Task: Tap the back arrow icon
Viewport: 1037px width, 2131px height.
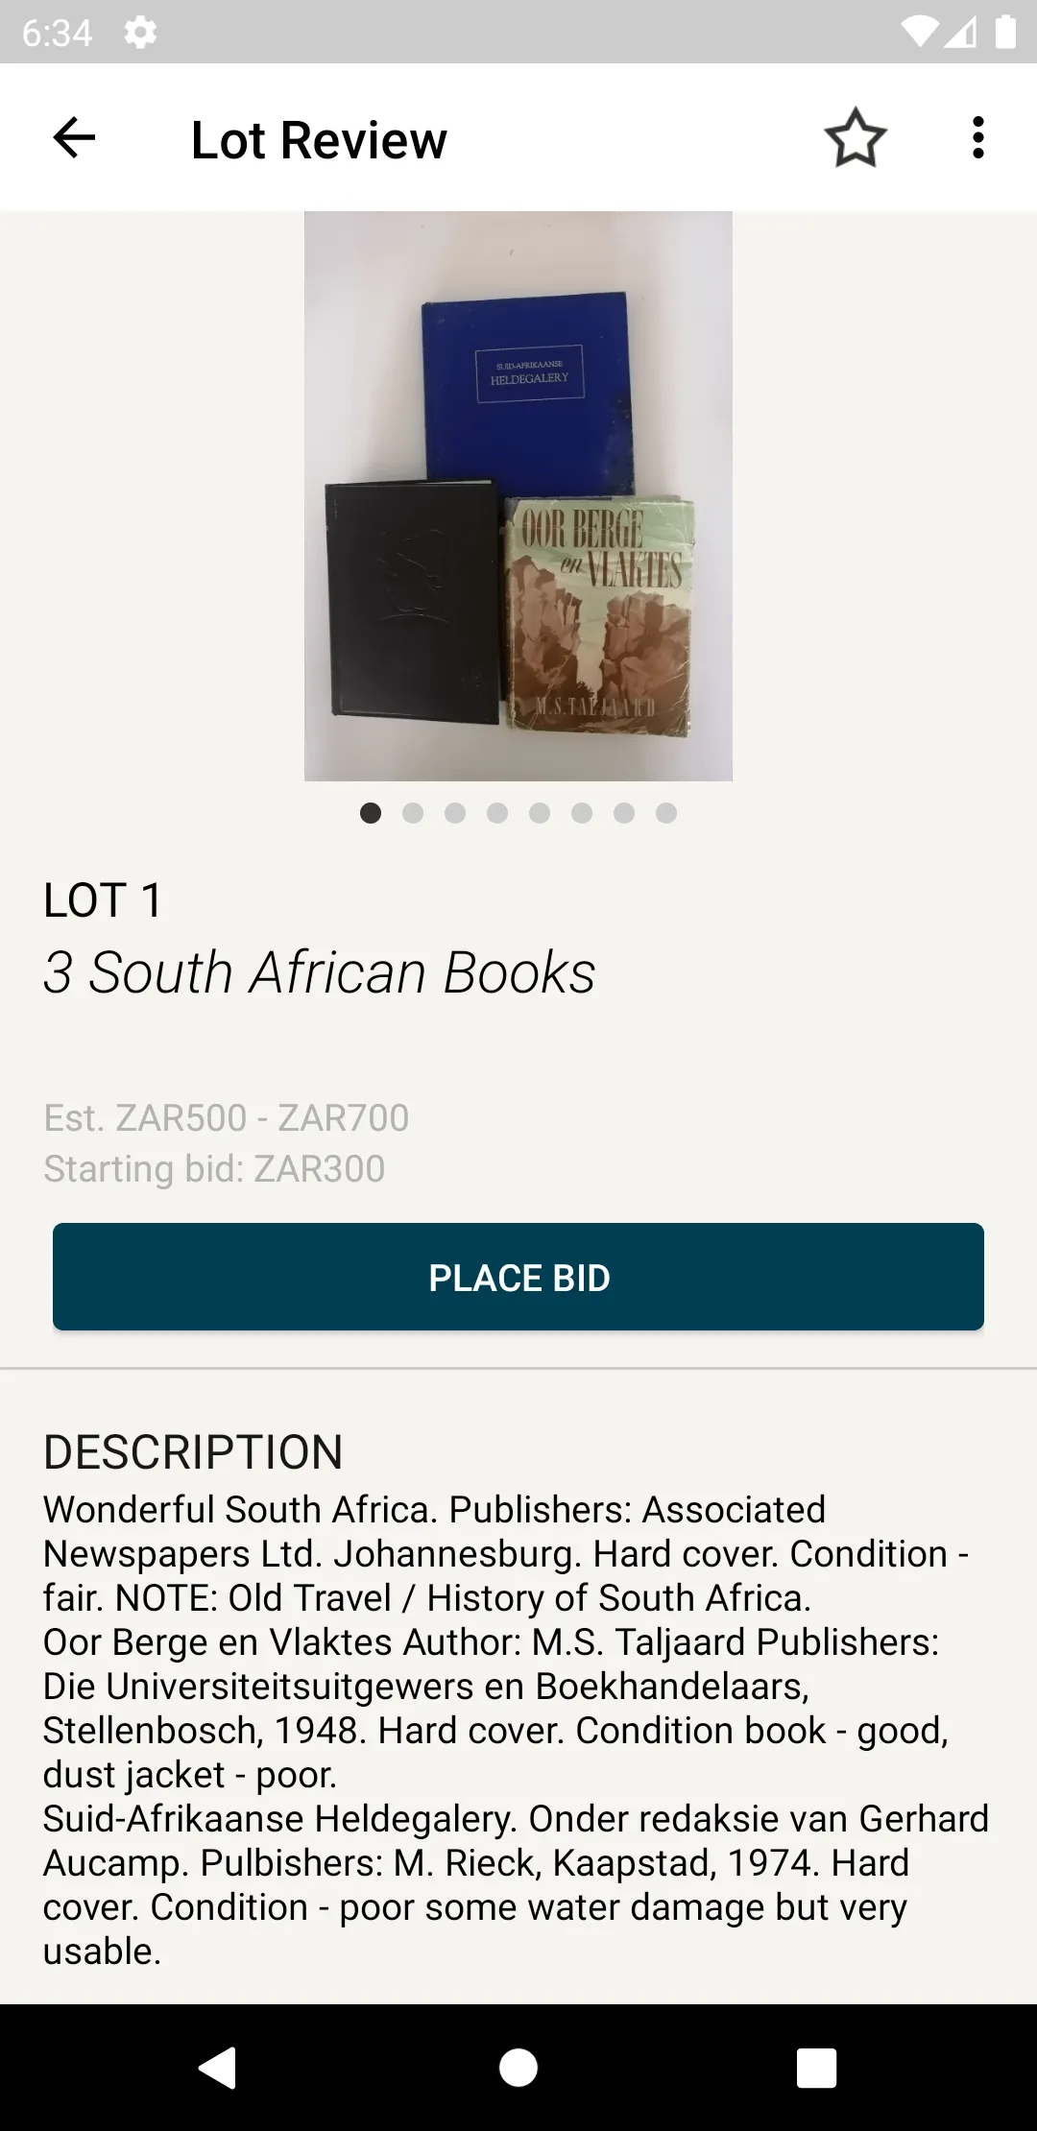Action: [x=74, y=138]
